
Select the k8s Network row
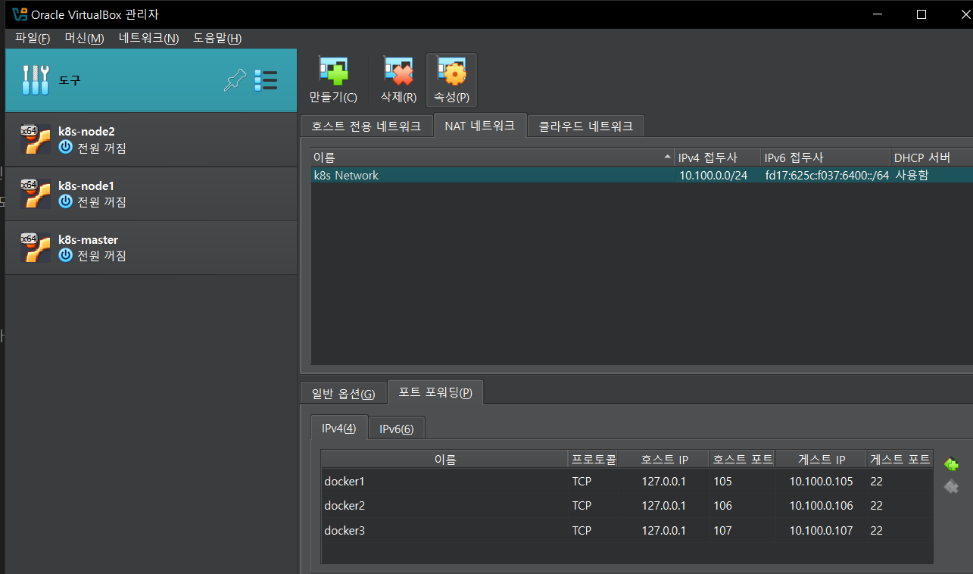click(x=641, y=175)
